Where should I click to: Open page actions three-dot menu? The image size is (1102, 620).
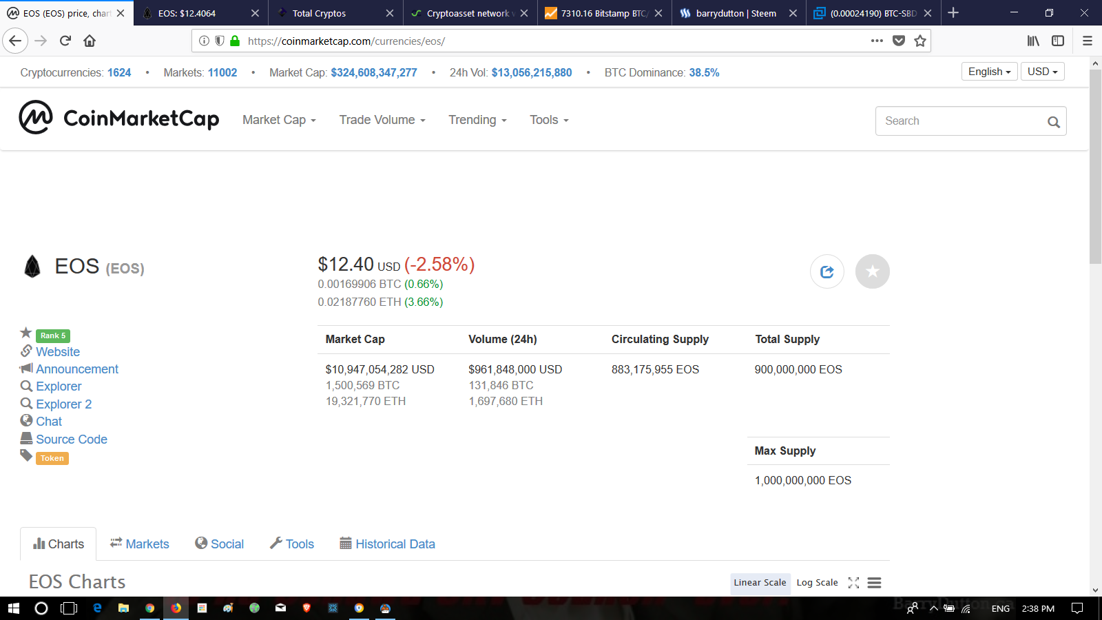click(877, 41)
